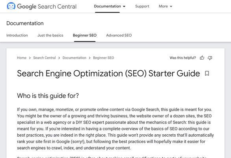Go to the Home breadcrumb link

click(22, 58)
